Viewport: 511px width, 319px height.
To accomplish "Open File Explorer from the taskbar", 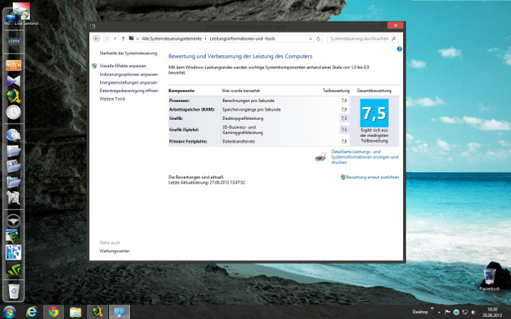I will 75,312.
